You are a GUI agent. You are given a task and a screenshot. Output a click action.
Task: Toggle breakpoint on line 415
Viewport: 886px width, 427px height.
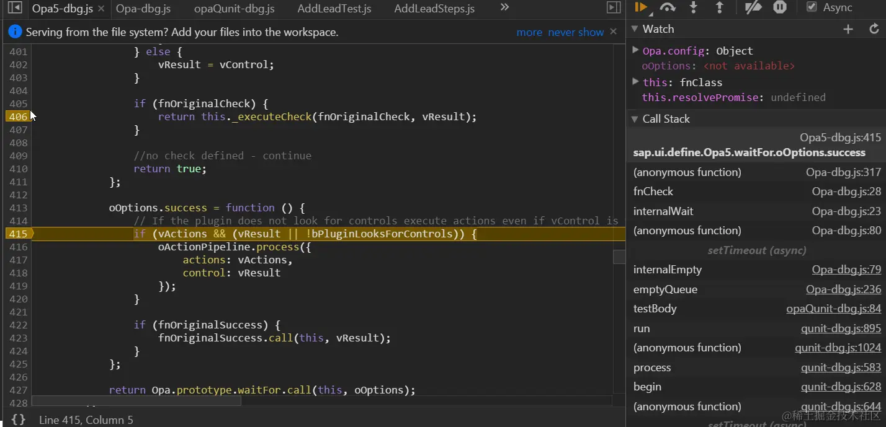[18, 234]
